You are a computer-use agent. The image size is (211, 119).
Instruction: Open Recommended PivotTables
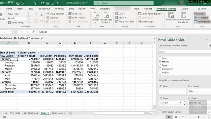(x=183, y=18)
